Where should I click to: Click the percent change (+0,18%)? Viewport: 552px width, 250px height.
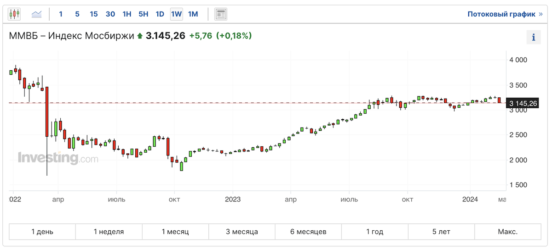tap(234, 36)
